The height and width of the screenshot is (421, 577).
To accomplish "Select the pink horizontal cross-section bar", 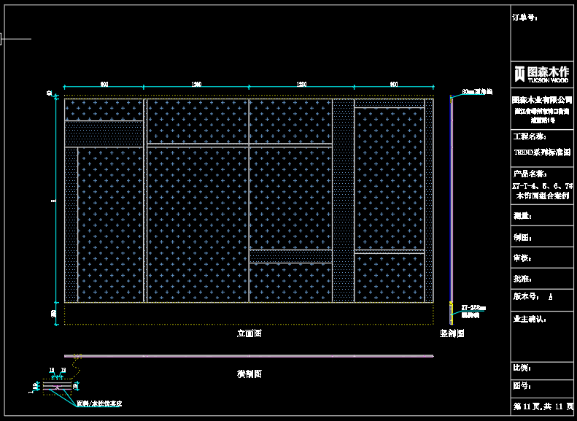I will click(x=249, y=356).
